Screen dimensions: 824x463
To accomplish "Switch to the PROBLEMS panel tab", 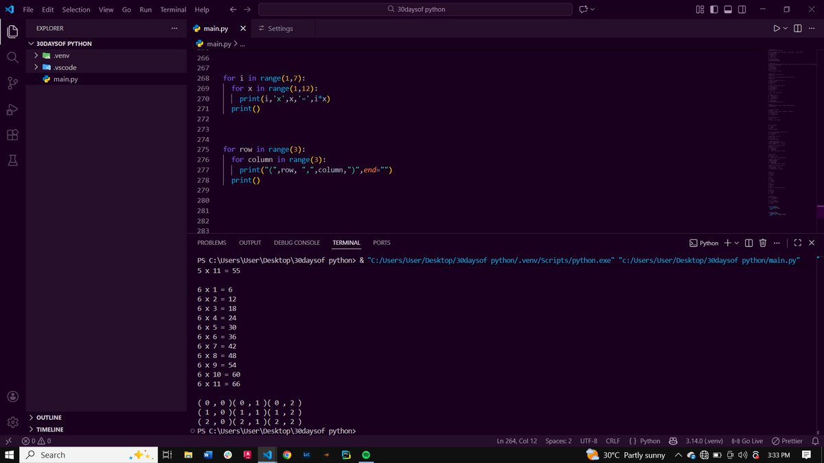I will point(211,243).
